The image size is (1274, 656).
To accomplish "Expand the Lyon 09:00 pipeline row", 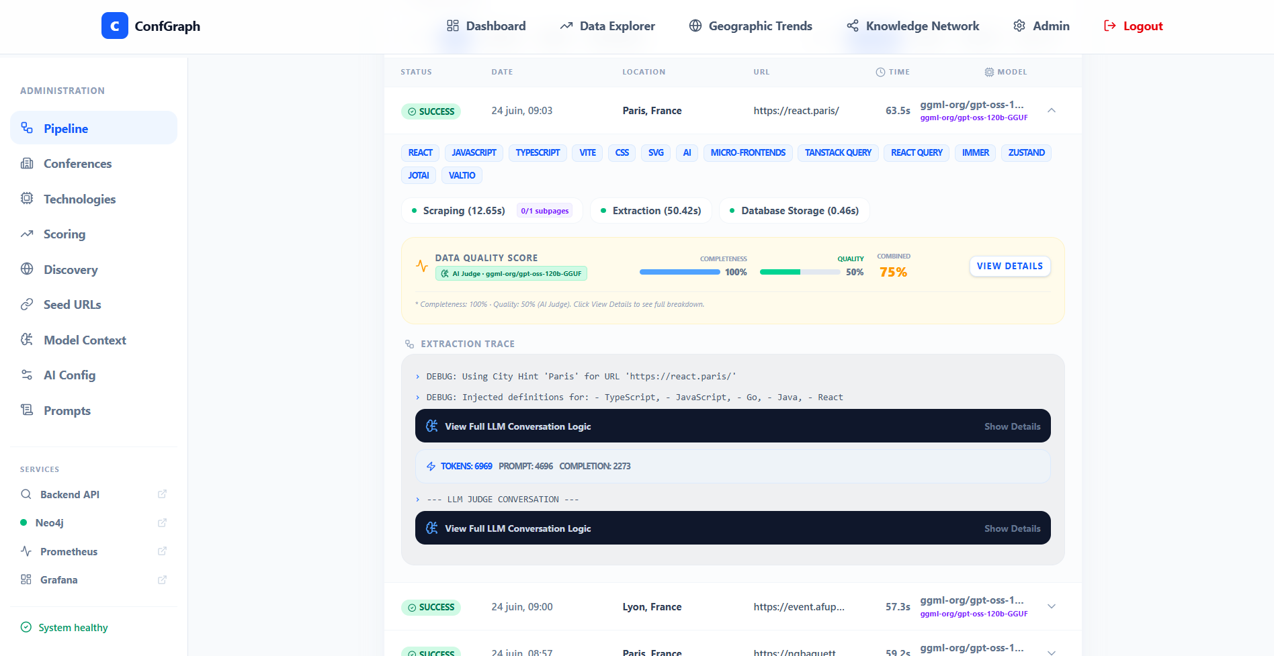I will (x=1052, y=607).
